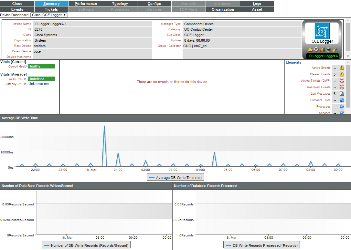This screenshot has height=250, width=351.
Task: Click the Elements panel scrollbar up arrow
Action: tap(348, 63)
